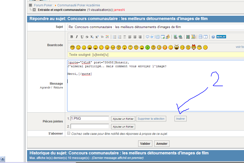Viewport: 244px width, 163px height.
Task: Apply subscript formatting
Action: pyautogui.click(x=92, y=37)
